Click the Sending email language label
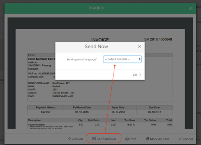Viewport: 201px width, 145px height. coord(82,59)
